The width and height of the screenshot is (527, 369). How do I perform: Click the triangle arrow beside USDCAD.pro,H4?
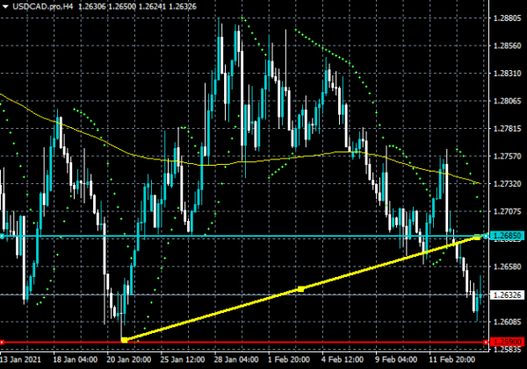5,6
